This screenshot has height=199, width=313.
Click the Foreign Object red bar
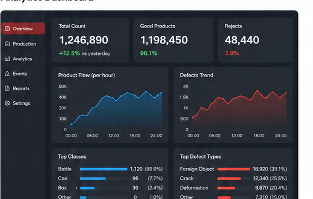pyautogui.click(x=234, y=169)
